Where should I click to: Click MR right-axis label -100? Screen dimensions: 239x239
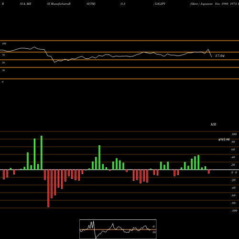(x=234, y=211)
